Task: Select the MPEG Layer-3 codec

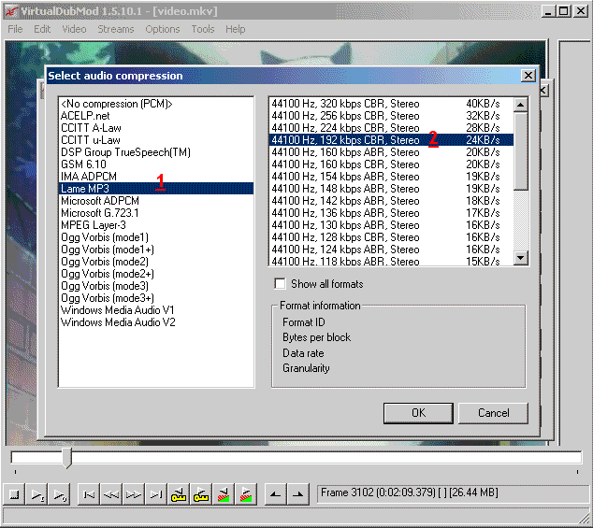Action: click(156, 225)
